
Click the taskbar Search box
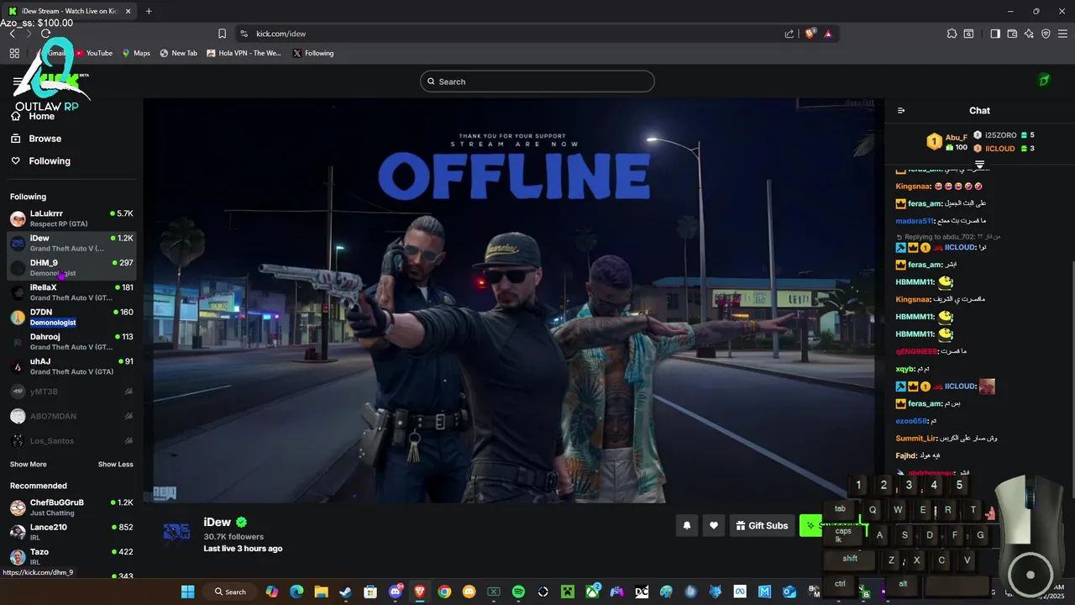coord(230,592)
